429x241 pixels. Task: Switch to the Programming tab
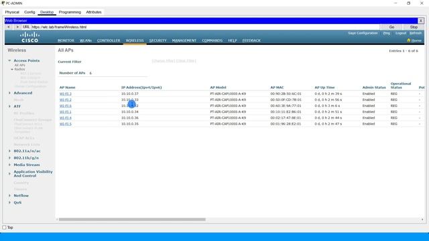(70, 12)
